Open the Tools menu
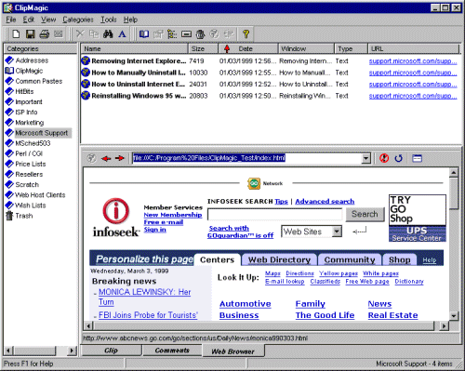The height and width of the screenshot is (371, 465). [x=109, y=20]
